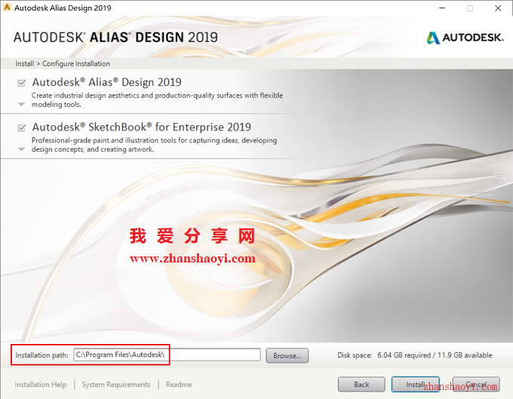
Task: Click the disk space required text
Action: point(414,355)
